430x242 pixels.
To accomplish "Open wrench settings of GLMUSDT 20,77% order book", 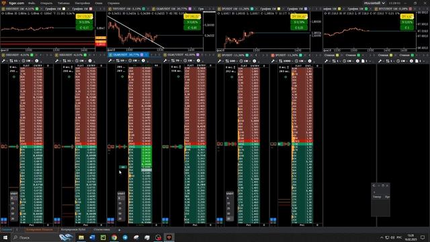I will (x=110, y=61).
